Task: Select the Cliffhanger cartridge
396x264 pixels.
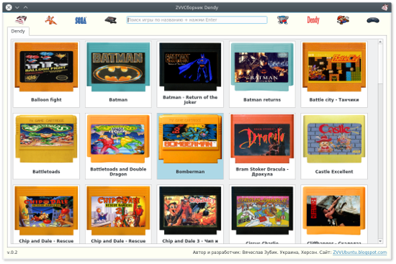Action: (x=334, y=214)
